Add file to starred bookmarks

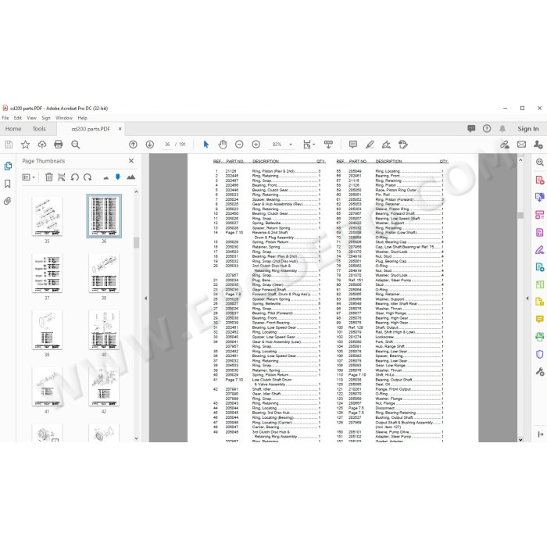click(x=25, y=145)
